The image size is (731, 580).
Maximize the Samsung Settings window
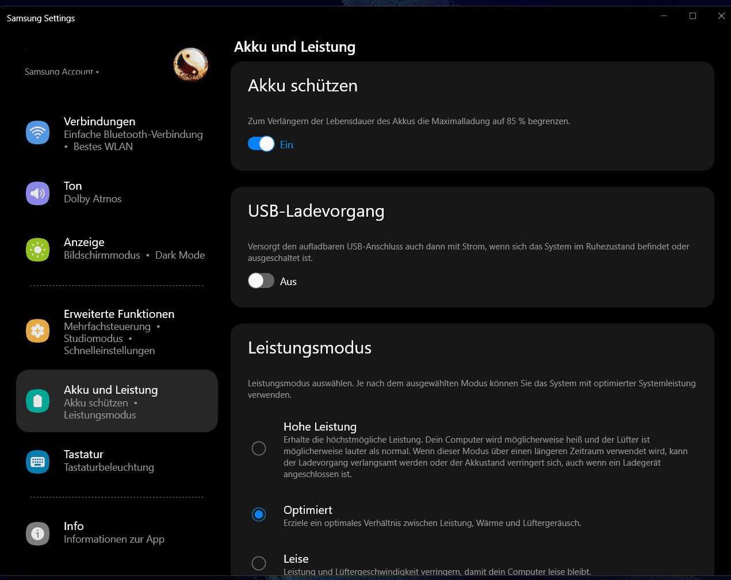(692, 16)
